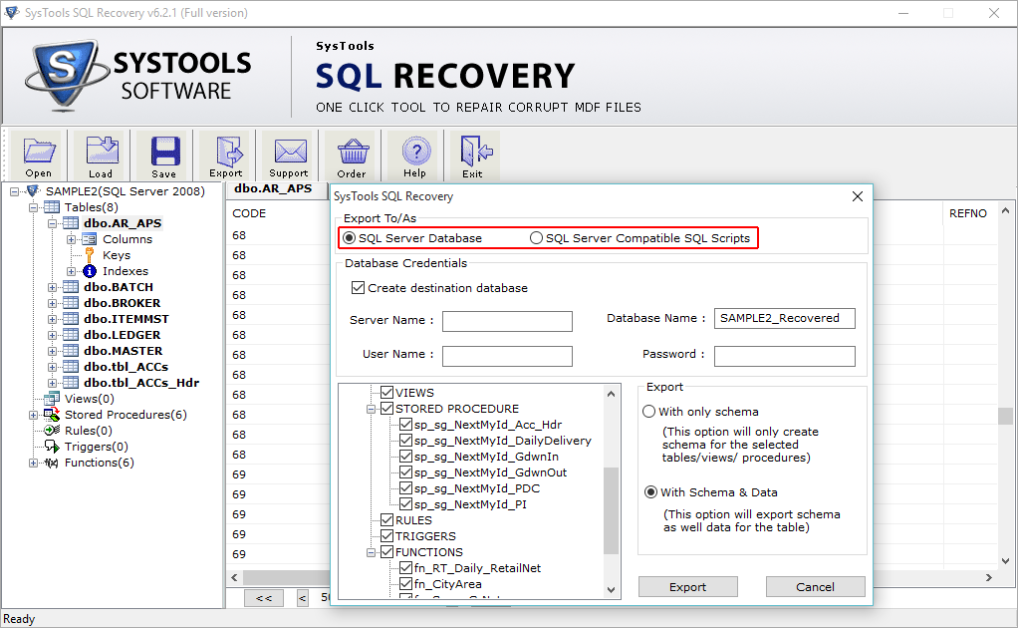Click the Views(0) node icon

(x=51, y=399)
